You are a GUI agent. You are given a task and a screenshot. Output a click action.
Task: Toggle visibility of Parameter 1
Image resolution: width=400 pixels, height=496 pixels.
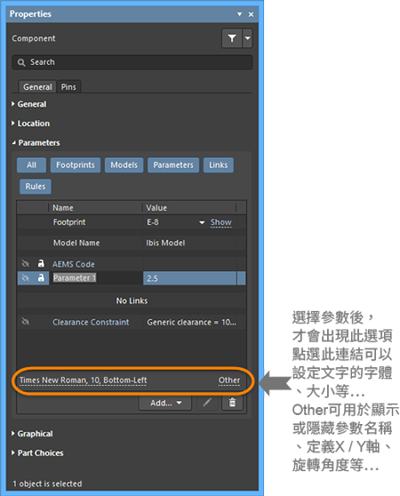(x=26, y=277)
